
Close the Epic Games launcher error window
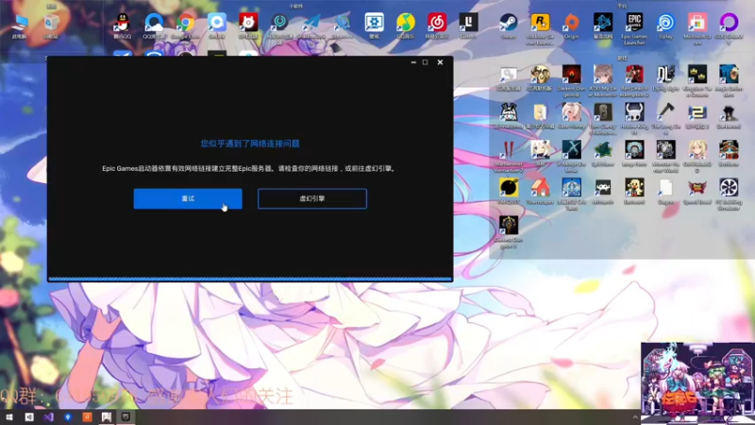point(440,62)
